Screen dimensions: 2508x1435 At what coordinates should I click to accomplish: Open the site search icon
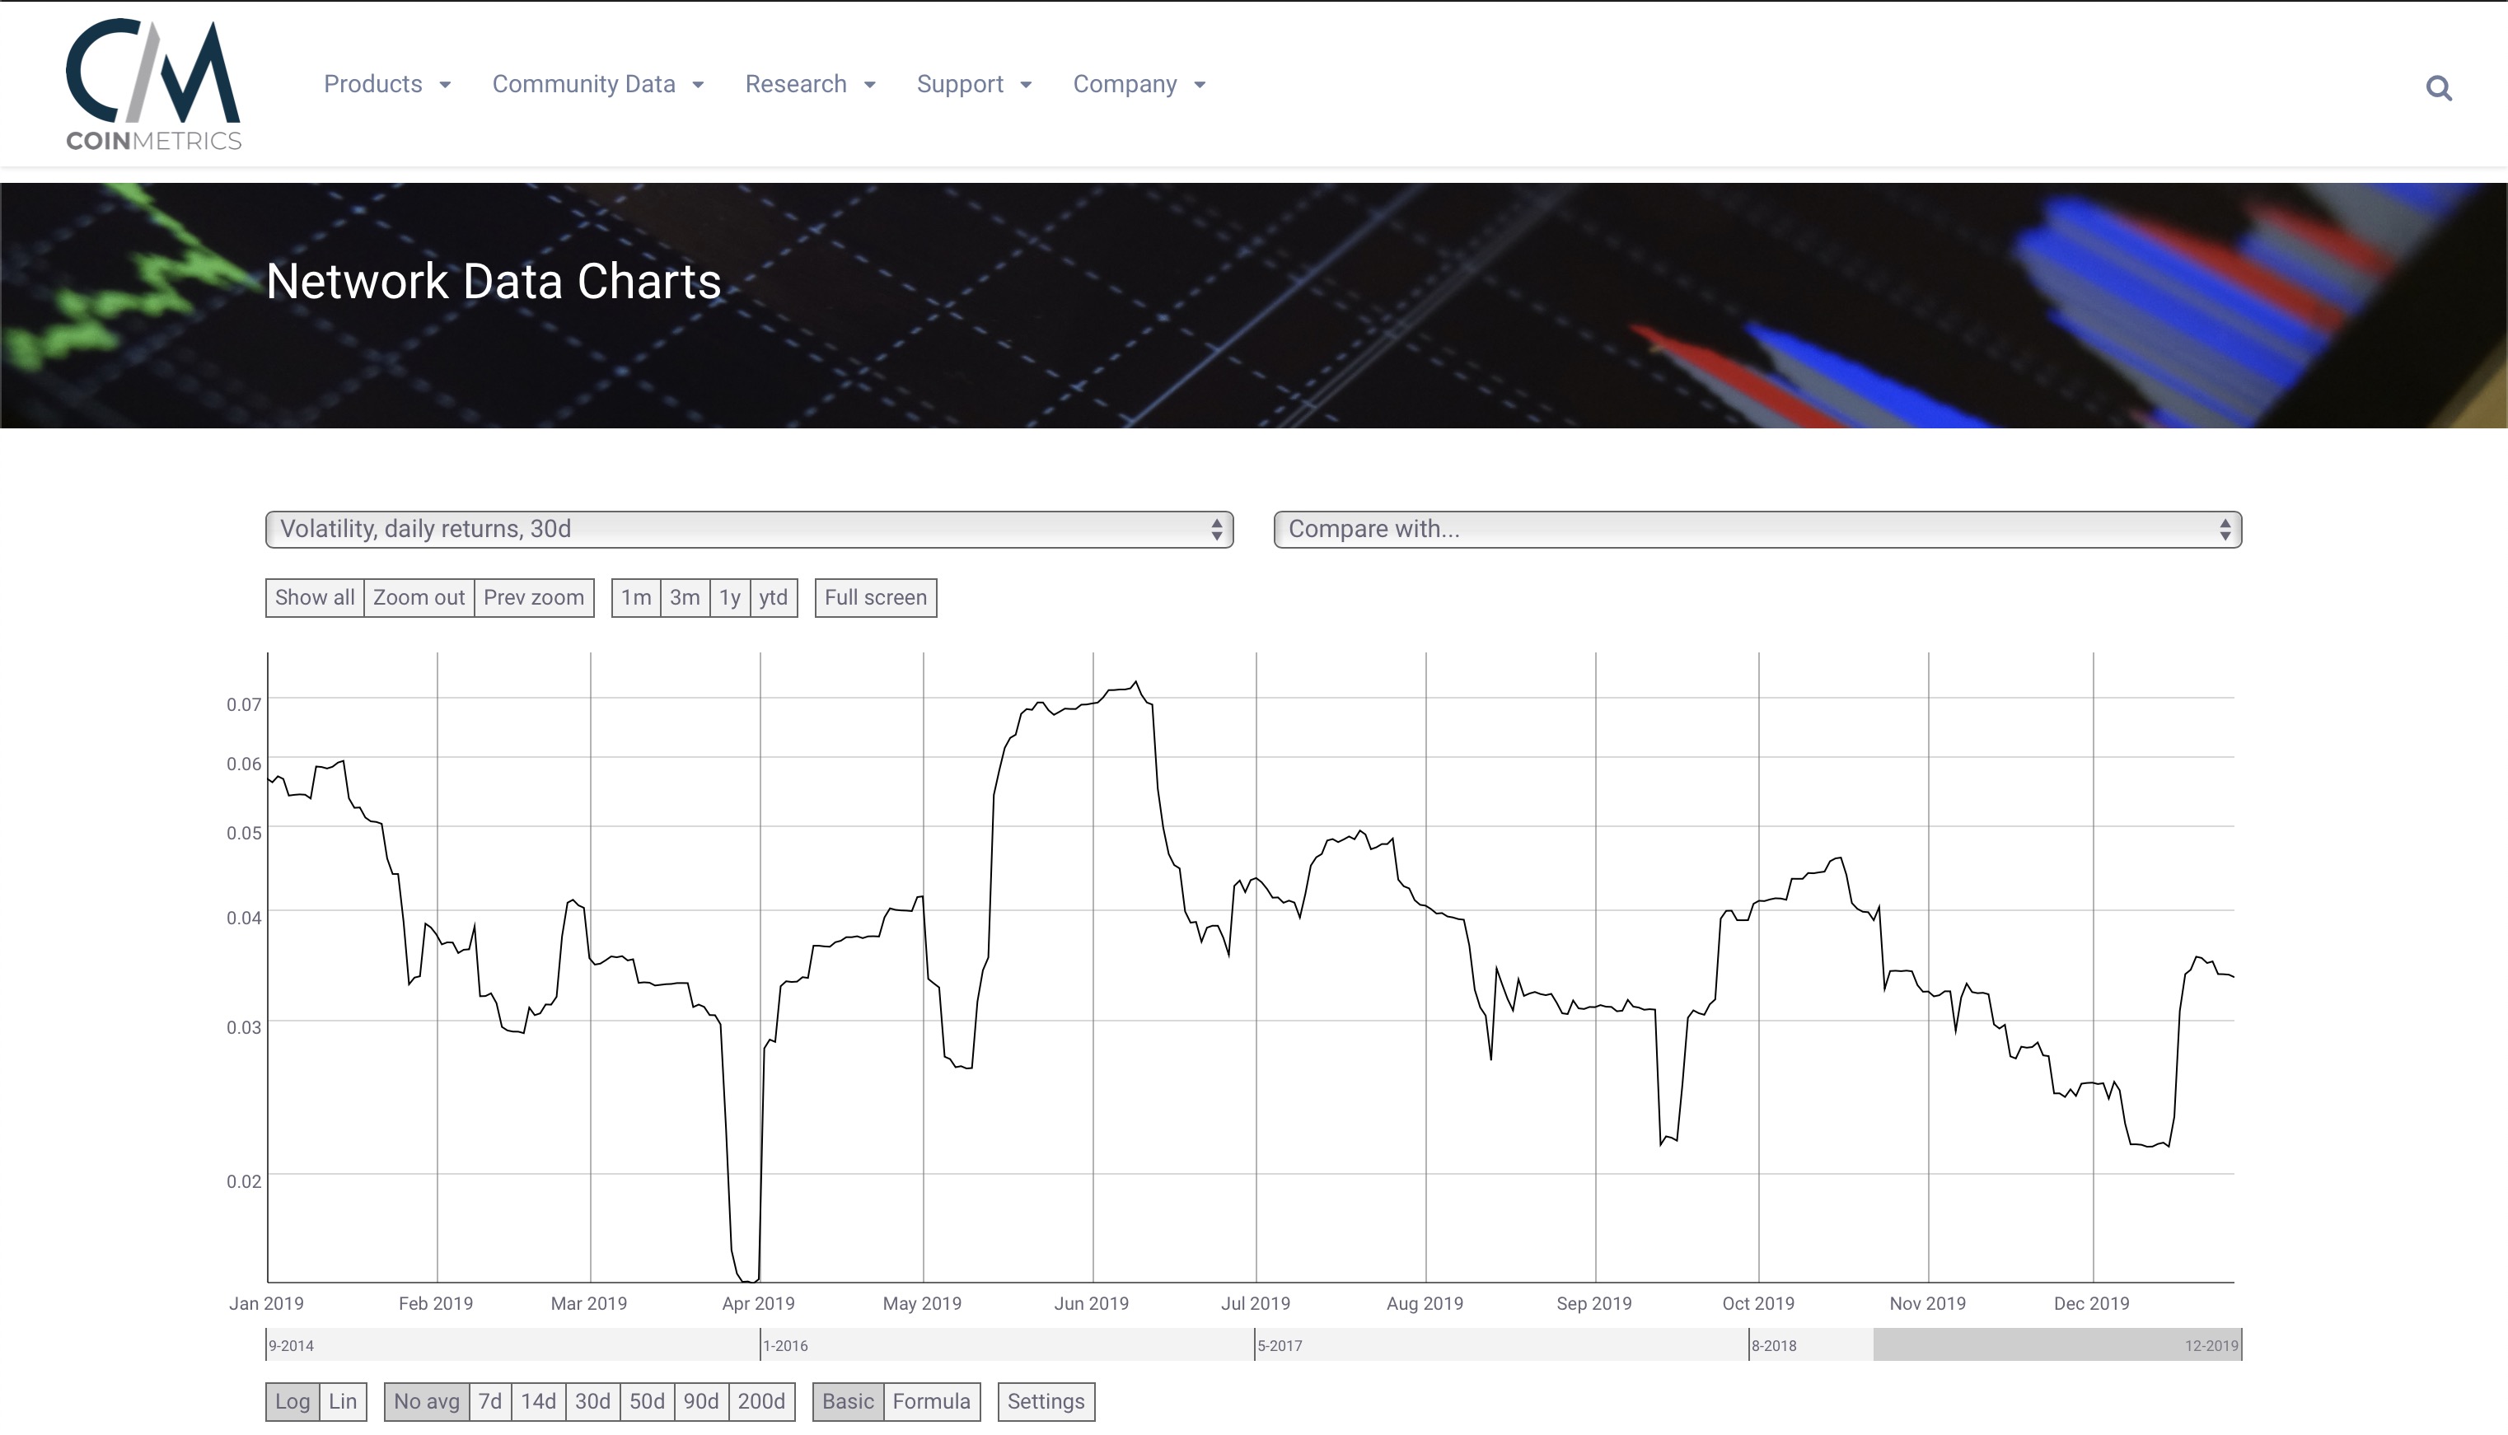point(2438,89)
